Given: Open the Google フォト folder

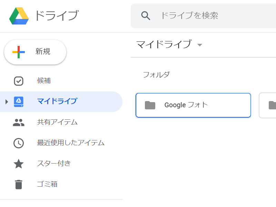Looking at the screenshot, I should point(193,105).
